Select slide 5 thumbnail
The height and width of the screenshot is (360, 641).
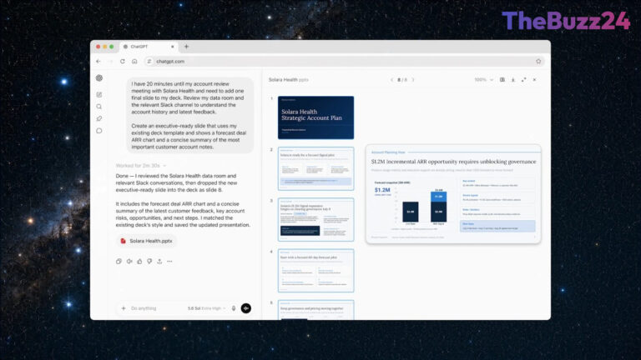pos(315,310)
